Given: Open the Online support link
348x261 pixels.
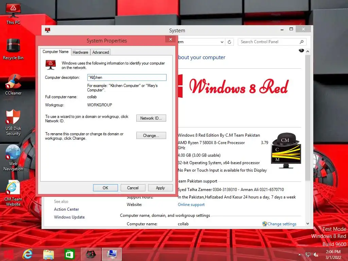Looking at the screenshot, I should tap(191, 205).
